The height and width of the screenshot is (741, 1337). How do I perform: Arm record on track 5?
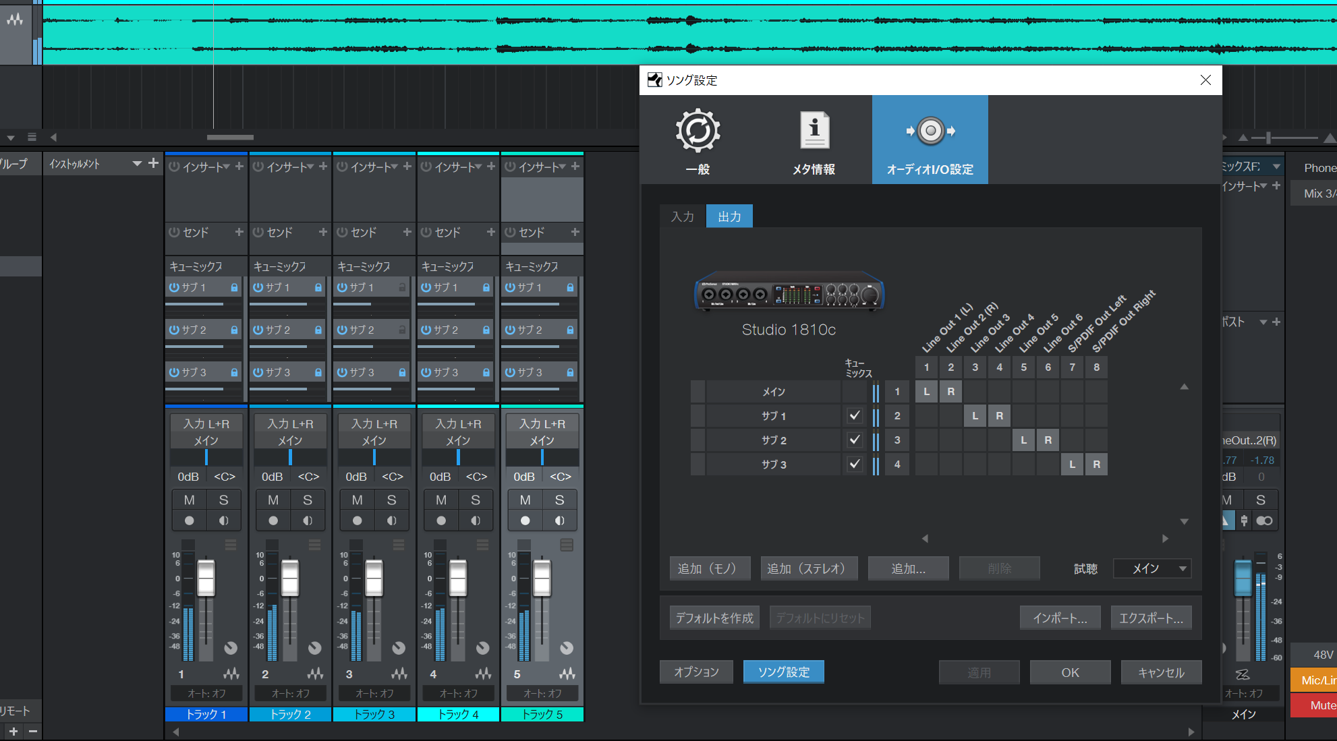[525, 521]
